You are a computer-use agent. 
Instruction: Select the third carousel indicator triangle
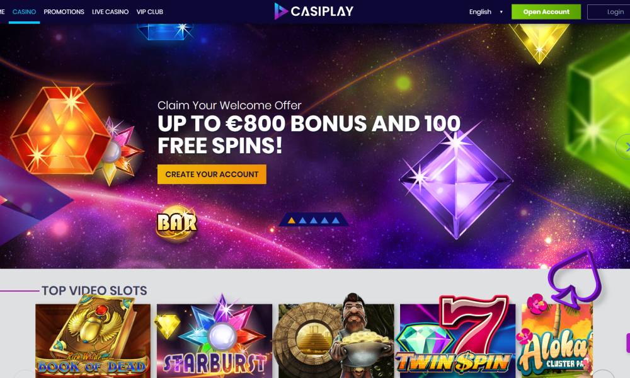[x=313, y=220]
